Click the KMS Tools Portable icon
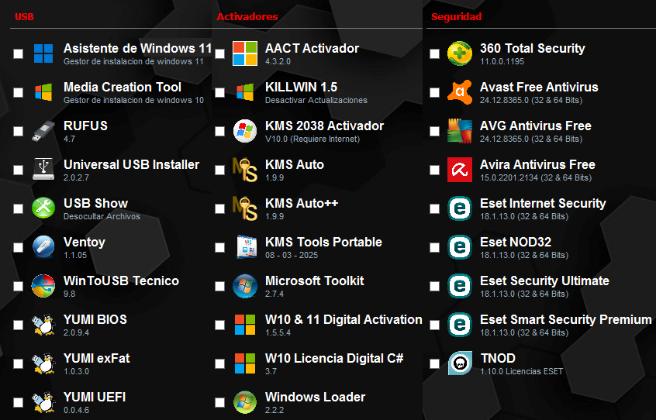The width and height of the screenshot is (656, 420). [x=247, y=247]
